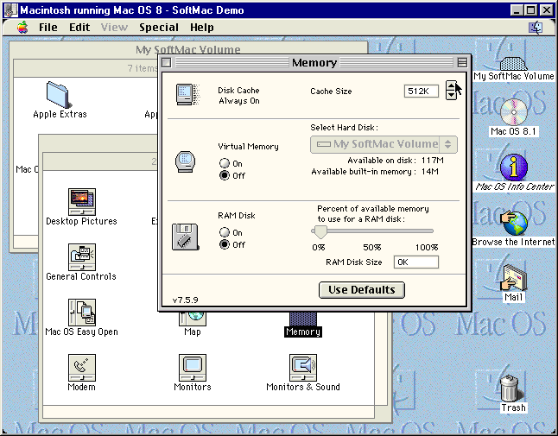Screen dimensions: 558x436
Task: Open the File menu
Action: pyautogui.click(x=48, y=28)
